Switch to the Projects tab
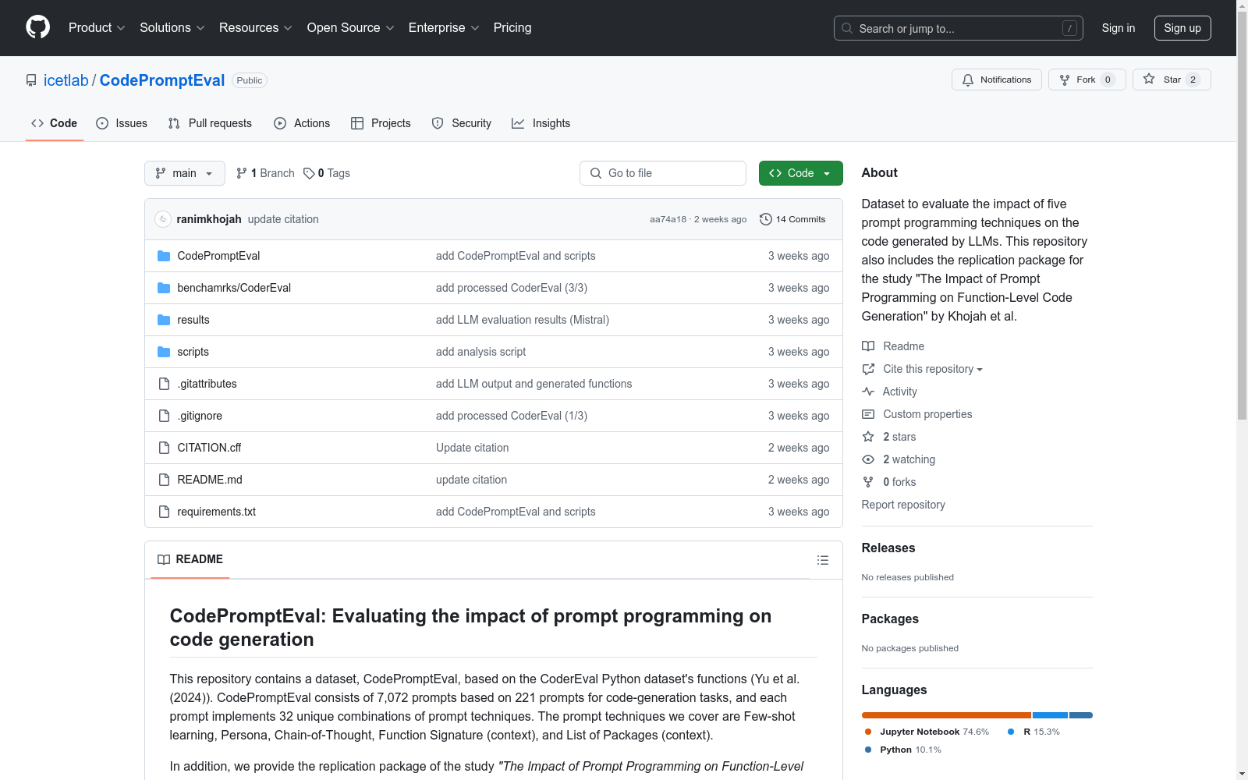Viewport: 1248px width, 780px height. click(x=381, y=123)
